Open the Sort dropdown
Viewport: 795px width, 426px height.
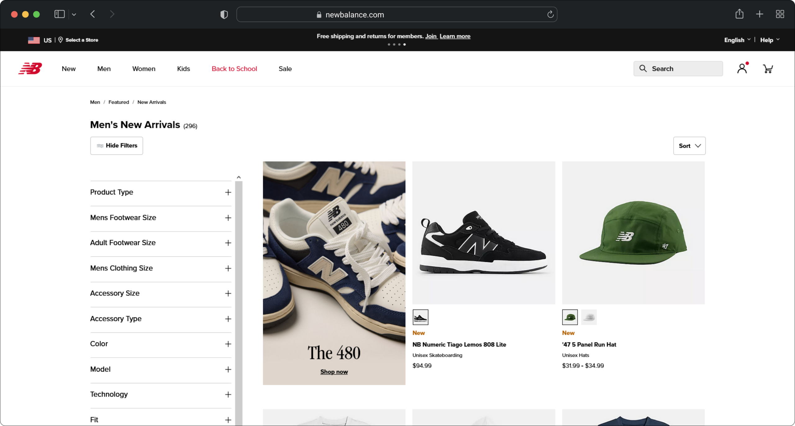point(689,146)
